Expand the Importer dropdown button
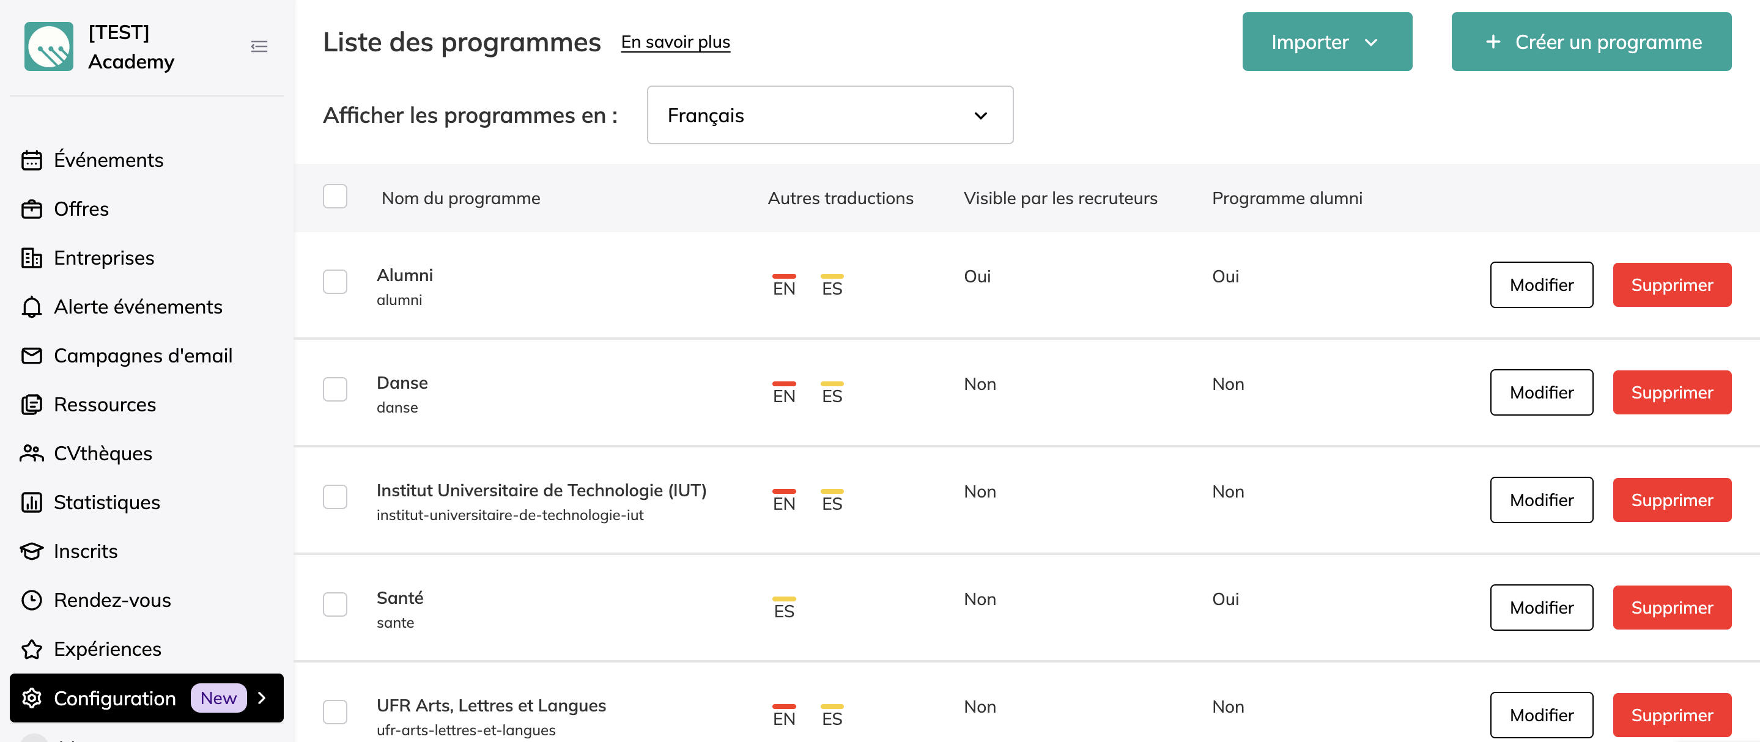Screen dimensions: 1760x742 click(x=1326, y=42)
